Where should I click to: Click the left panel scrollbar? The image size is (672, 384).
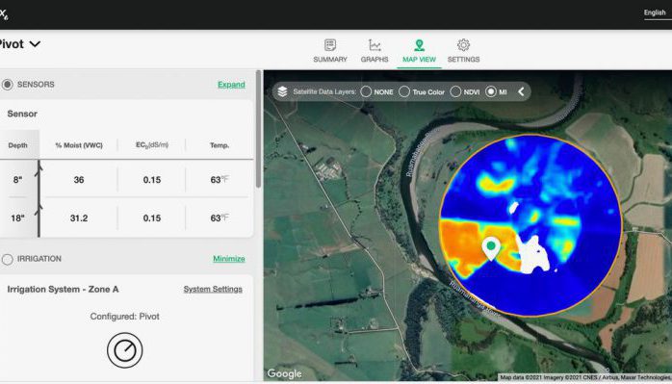pyautogui.click(x=258, y=129)
